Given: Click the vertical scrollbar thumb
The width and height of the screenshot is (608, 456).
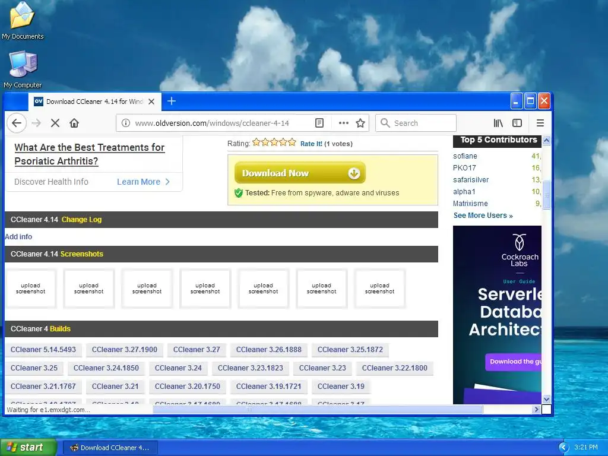Looking at the screenshot, I should (546, 195).
